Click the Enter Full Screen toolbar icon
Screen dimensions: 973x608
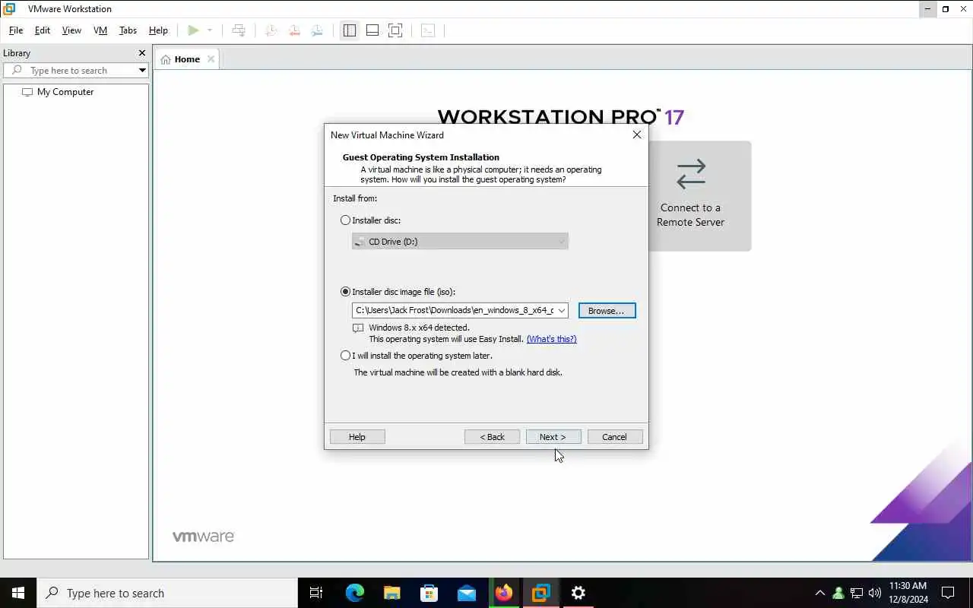(x=395, y=30)
